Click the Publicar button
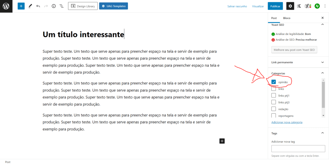Image resolution: width=329 pixels, height=164 pixels. click(275, 6)
